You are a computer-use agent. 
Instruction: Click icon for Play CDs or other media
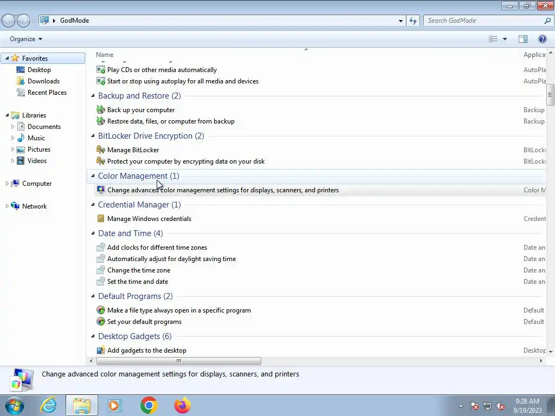[x=101, y=70]
